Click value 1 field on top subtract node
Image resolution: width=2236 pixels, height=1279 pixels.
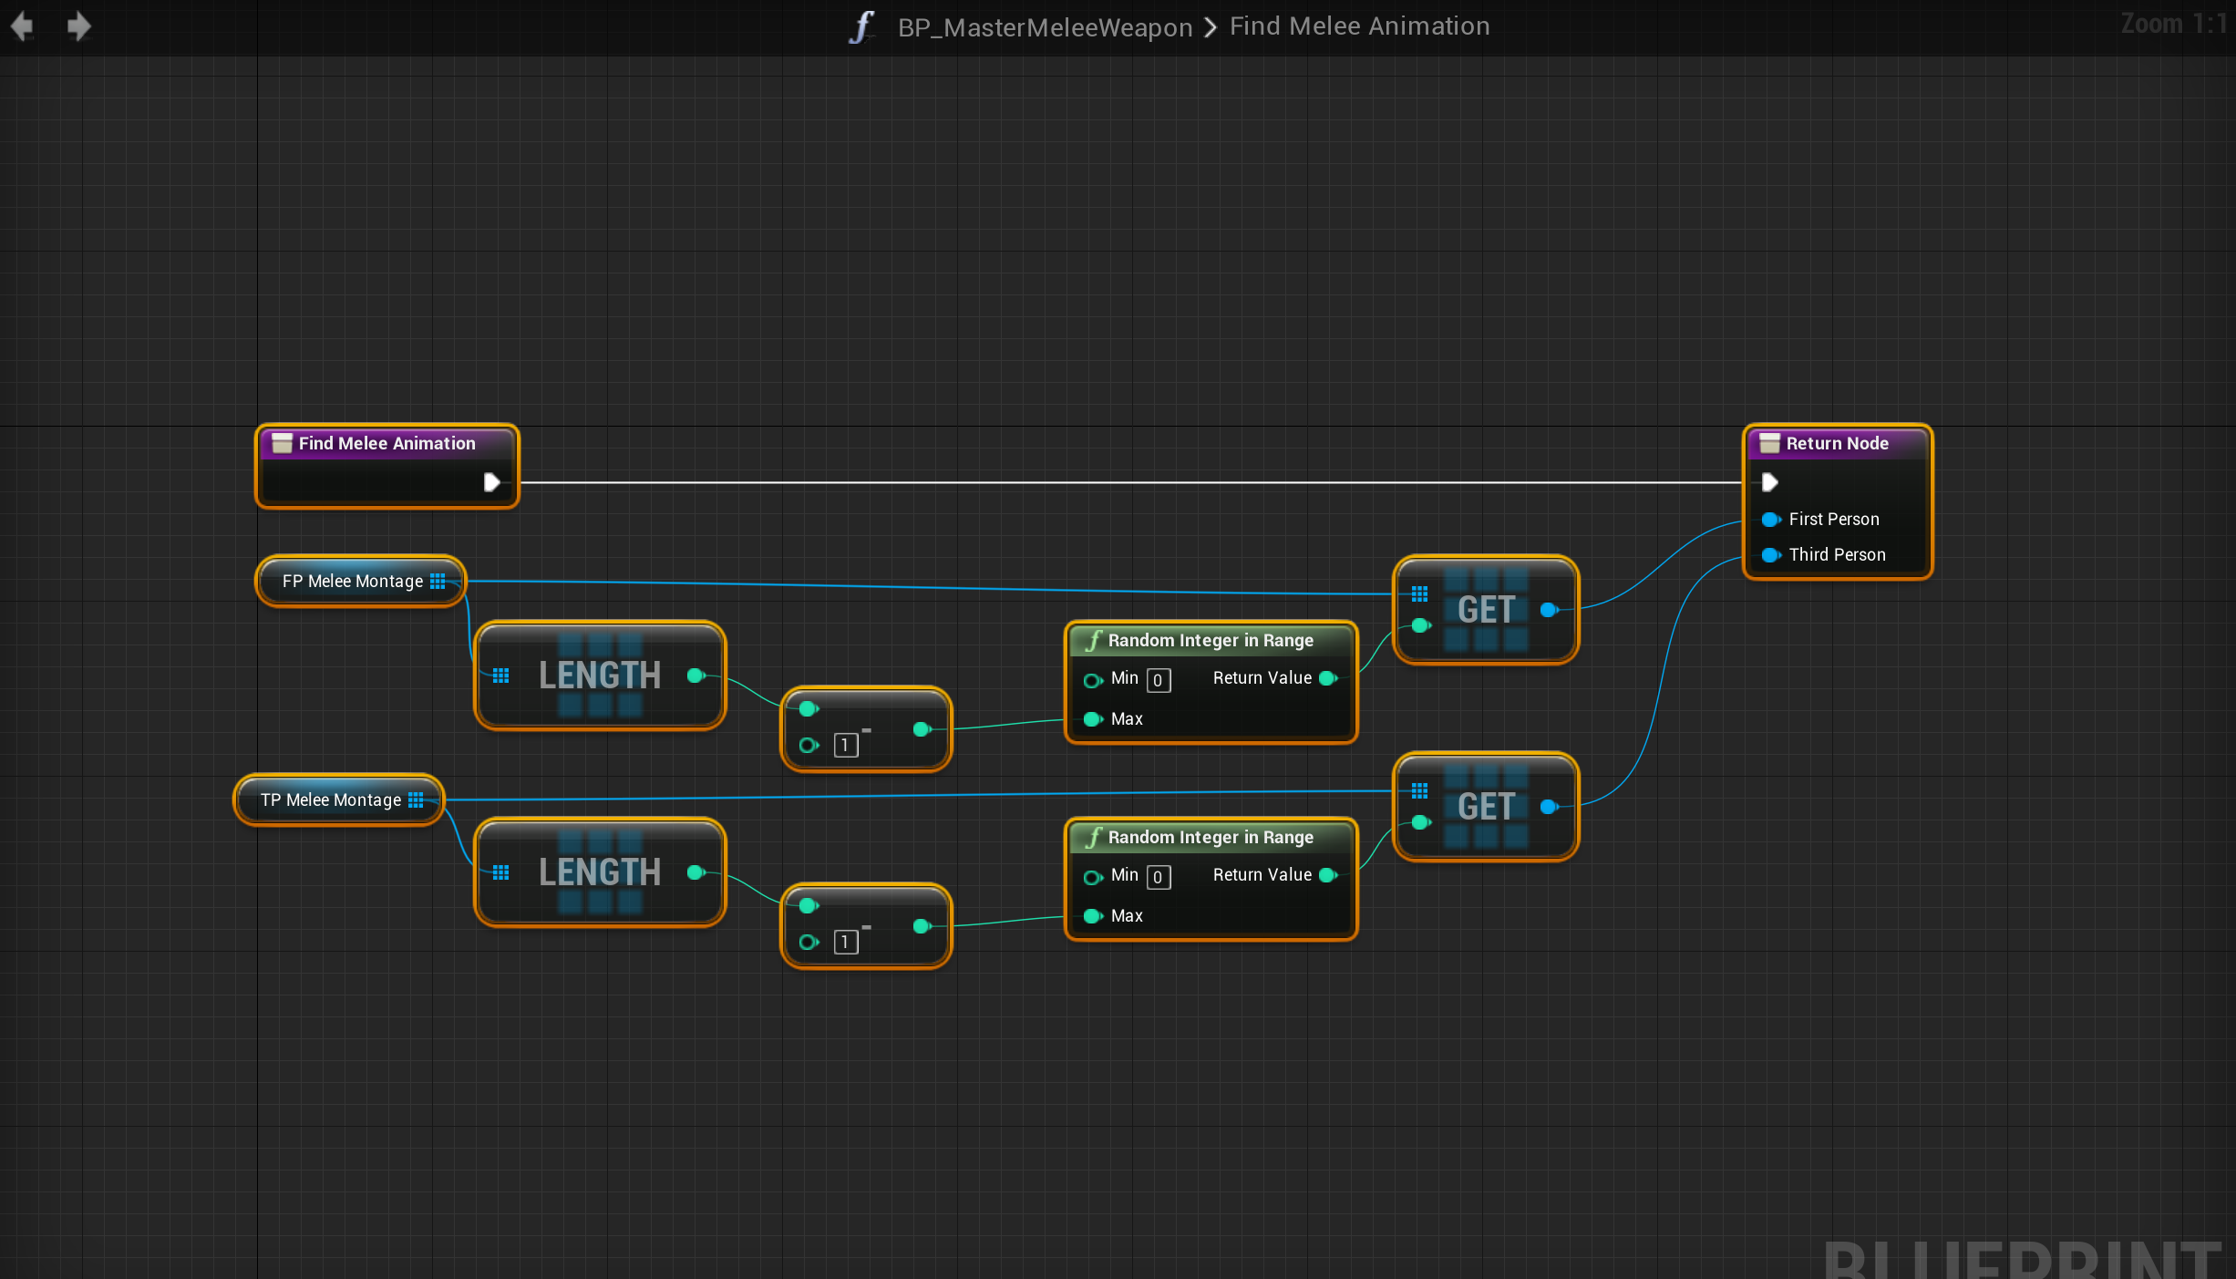point(845,746)
